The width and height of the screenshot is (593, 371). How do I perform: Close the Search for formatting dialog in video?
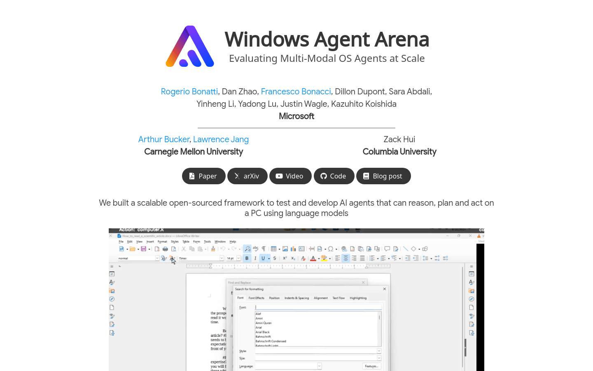point(385,289)
